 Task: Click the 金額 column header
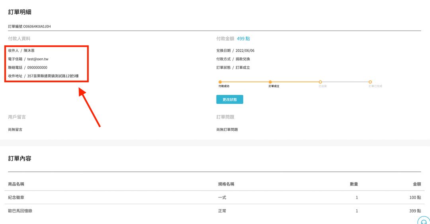(416, 184)
